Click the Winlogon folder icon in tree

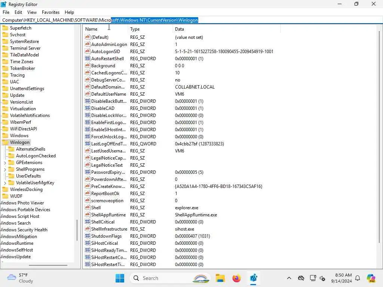[5, 142]
